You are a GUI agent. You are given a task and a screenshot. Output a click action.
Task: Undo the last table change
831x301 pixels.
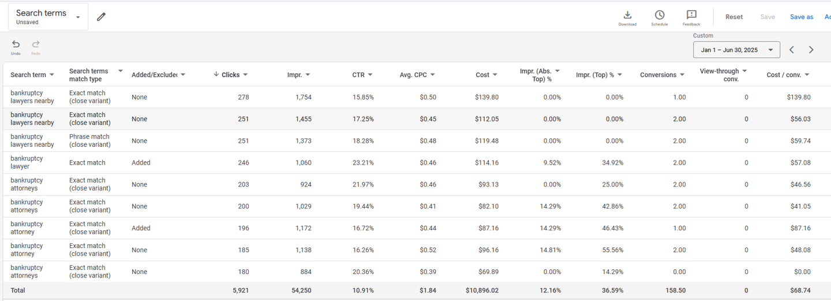click(x=16, y=46)
